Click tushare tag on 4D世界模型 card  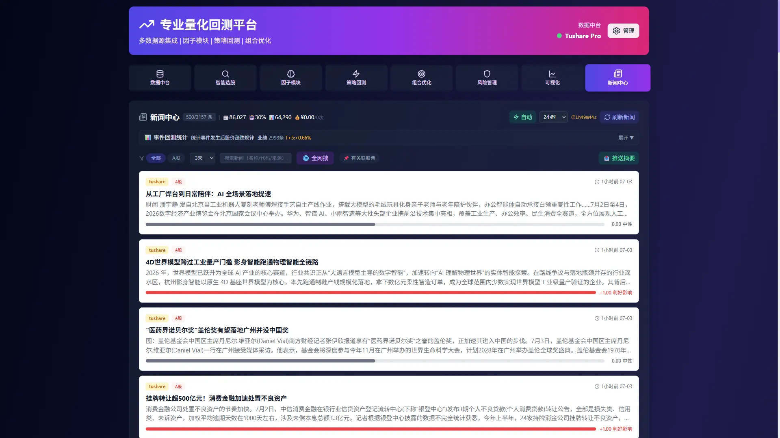(x=157, y=250)
